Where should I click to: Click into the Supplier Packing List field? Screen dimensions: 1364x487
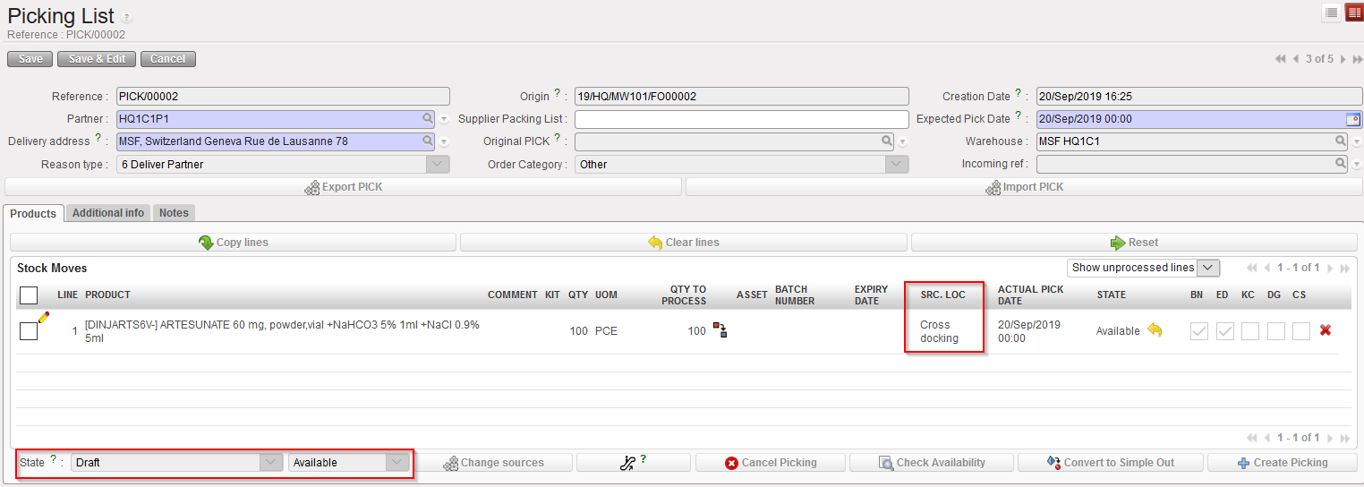click(x=741, y=119)
